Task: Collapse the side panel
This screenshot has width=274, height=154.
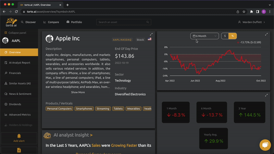Action: (x=15, y=33)
